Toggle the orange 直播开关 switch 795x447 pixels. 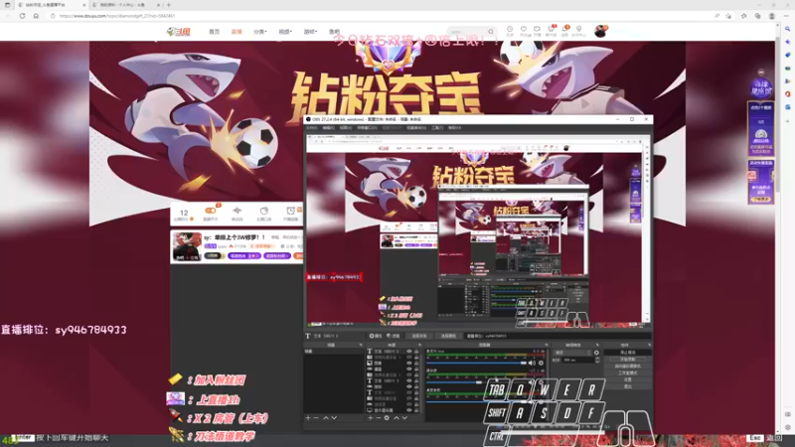pos(211,211)
